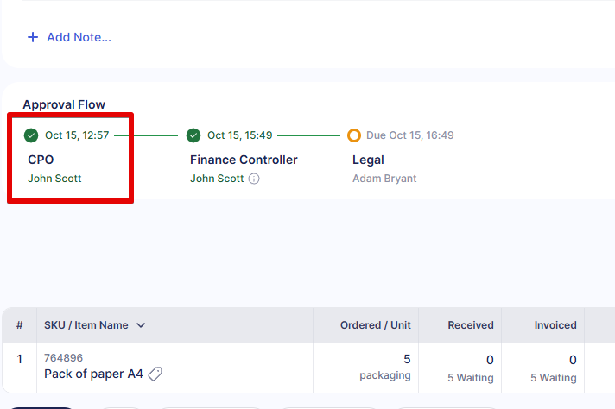The image size is (615, 409).
Task: Click the info icon next to John Scott
Action: pos(254,179)
